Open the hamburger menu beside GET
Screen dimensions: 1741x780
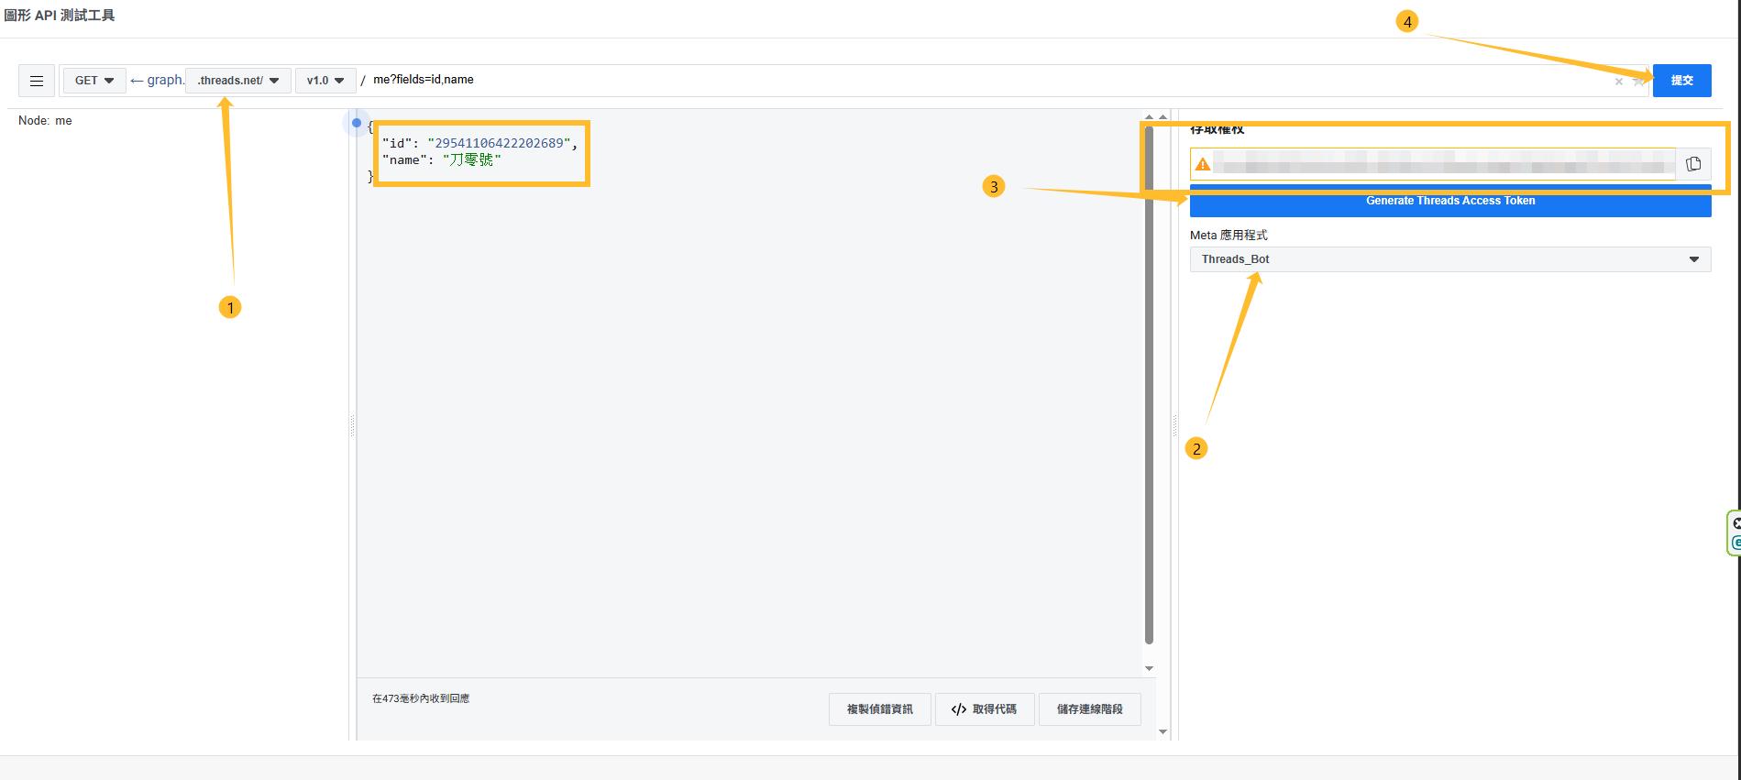point(37,81)
